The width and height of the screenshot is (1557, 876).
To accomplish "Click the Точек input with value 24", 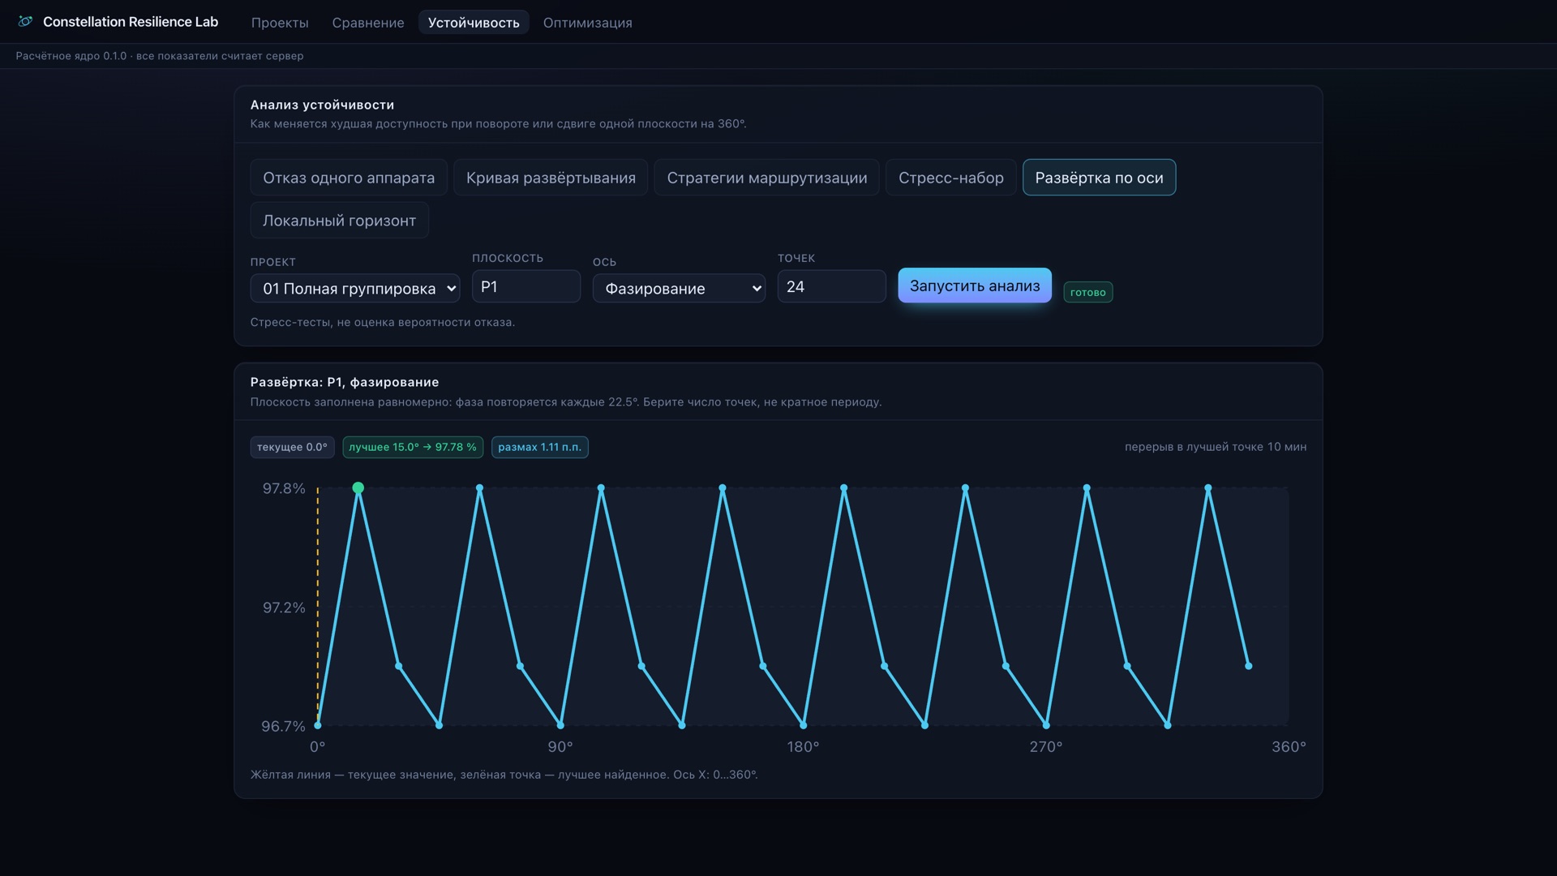I will [x=831, y=286].
